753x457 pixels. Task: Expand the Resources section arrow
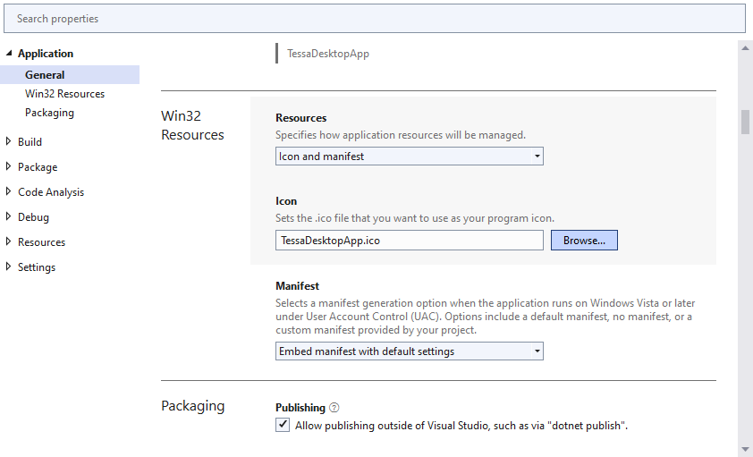point(9,241)
